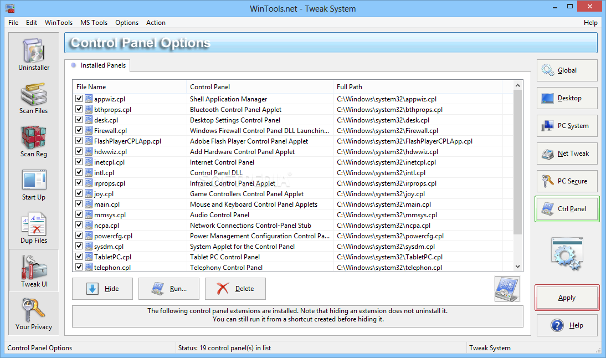
Task: Uncheck the appwiz.cpl checkbox
Action: click(x=79, y=99)
